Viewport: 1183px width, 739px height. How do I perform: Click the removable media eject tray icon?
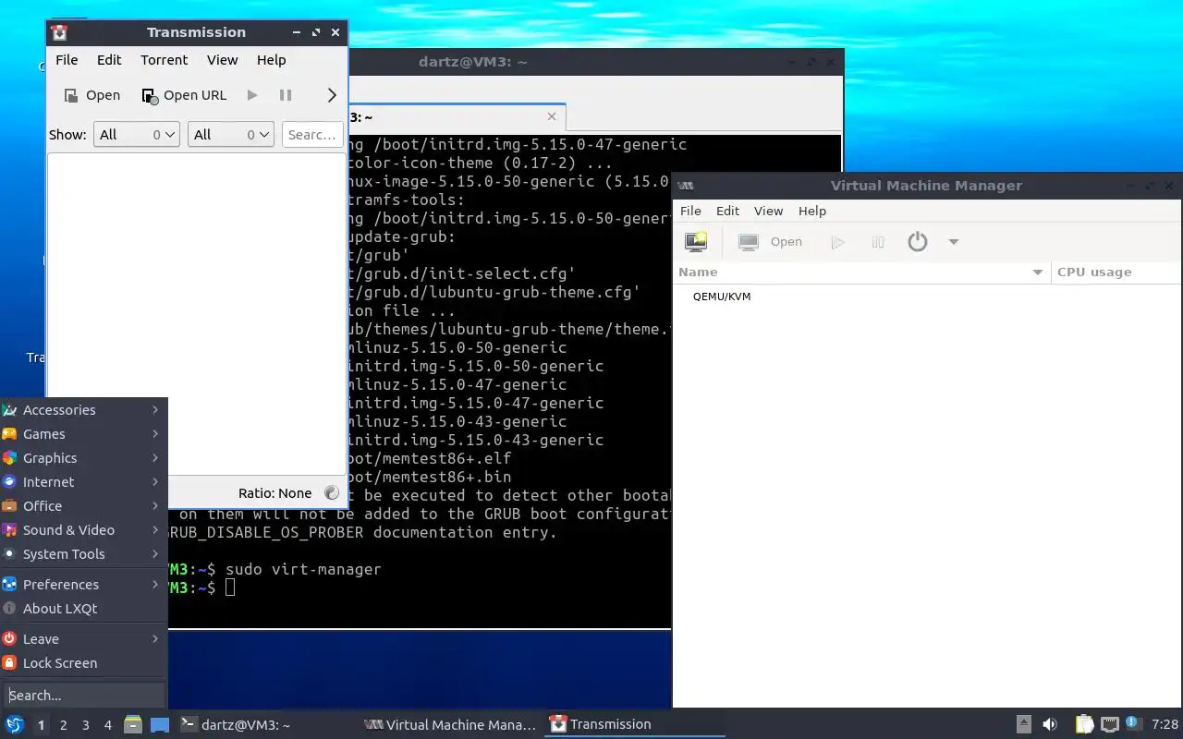[x=1023, y=724]
